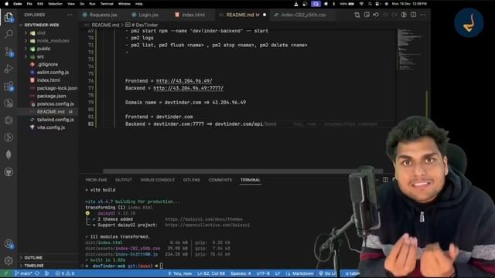Open the eslint.config.js file
The width and height of the screenshot is (495, 278).
click(53, 72)
